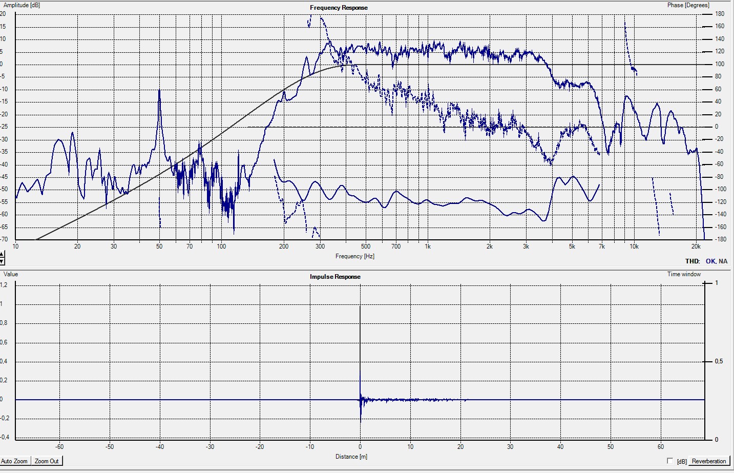Screen dimensions: 734x473
Task: Click the Amplitude [dB] axis label
Action: coord(22,5)
